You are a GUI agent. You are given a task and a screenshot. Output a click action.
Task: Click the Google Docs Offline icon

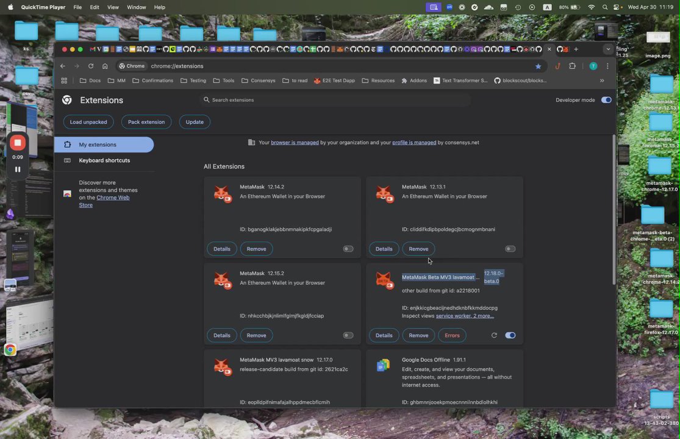coord(384,366)
